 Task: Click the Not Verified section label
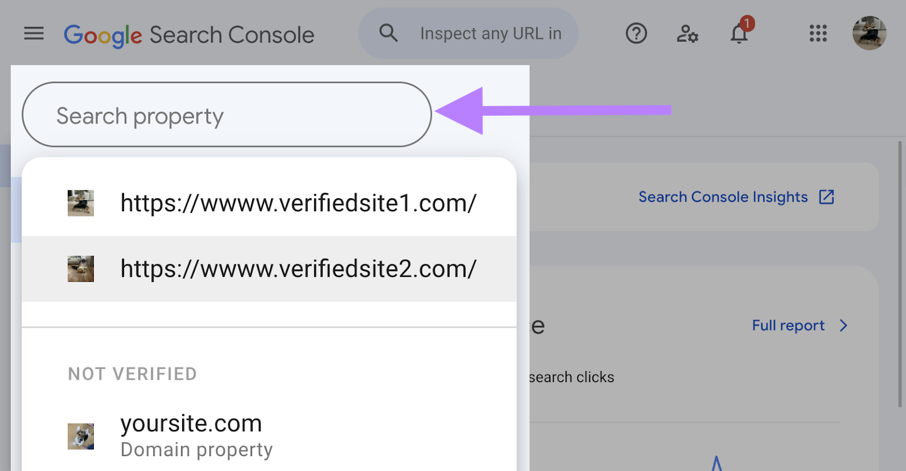tap(132, 374)
